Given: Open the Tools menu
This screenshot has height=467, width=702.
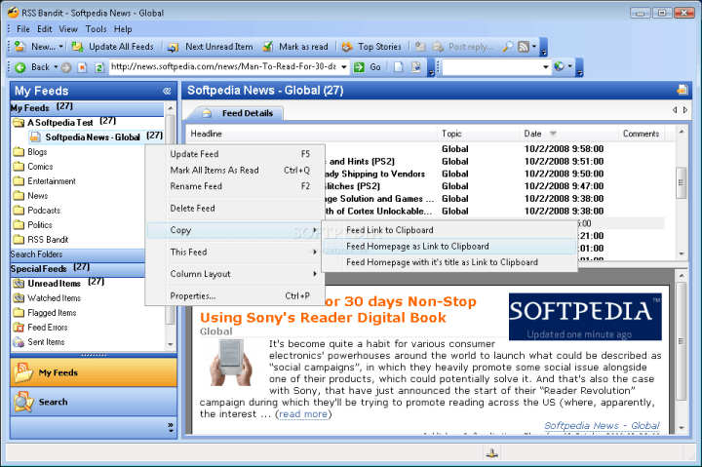Looking at the screenshot, I should click(96, 29).
